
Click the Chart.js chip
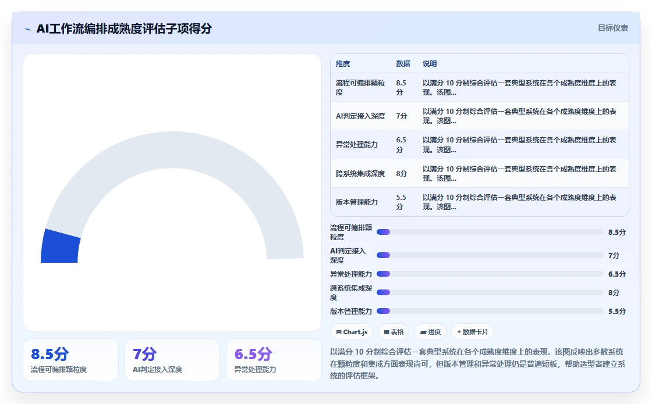352,332
